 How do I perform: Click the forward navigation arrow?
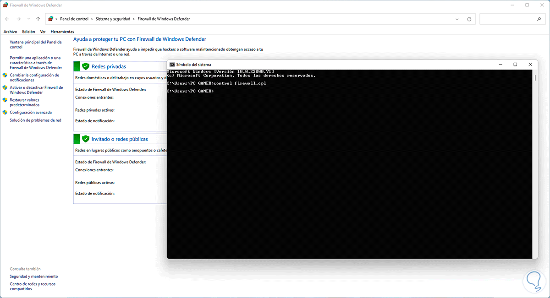[18, 19]
